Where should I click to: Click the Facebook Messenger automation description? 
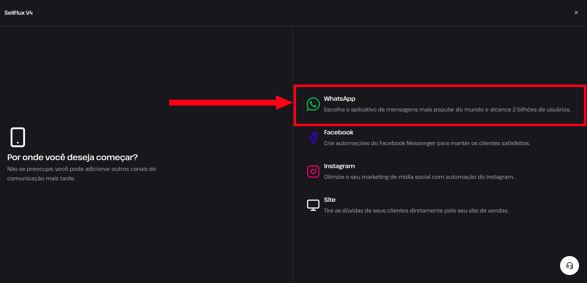click(427, 143)
